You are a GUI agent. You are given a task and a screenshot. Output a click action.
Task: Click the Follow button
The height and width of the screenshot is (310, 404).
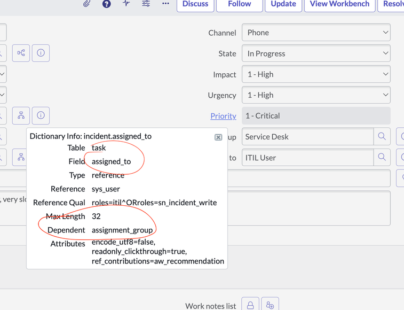point(239,4)
